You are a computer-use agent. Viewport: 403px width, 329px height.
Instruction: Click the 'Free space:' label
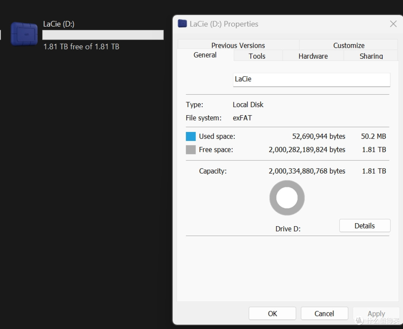tap(216, 150)
